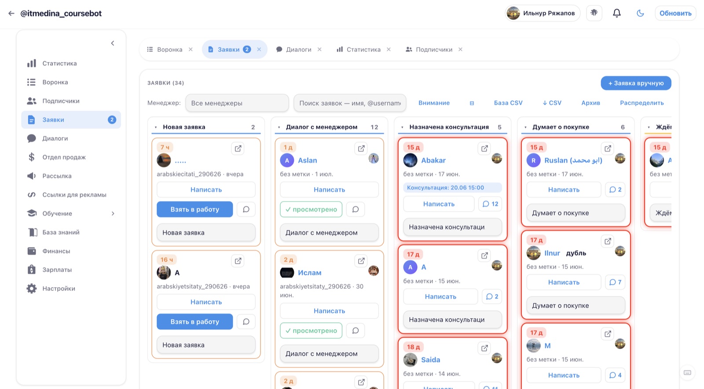Collapse the Назначена консультация column
Image resolution: width=704 pixels, height=389 pixels.
click(x=402, y=127)
